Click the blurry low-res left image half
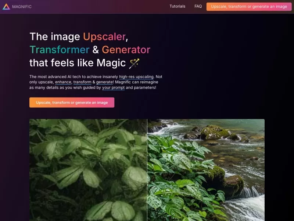This screenshot has height=221, width=294. pos(88,170)
